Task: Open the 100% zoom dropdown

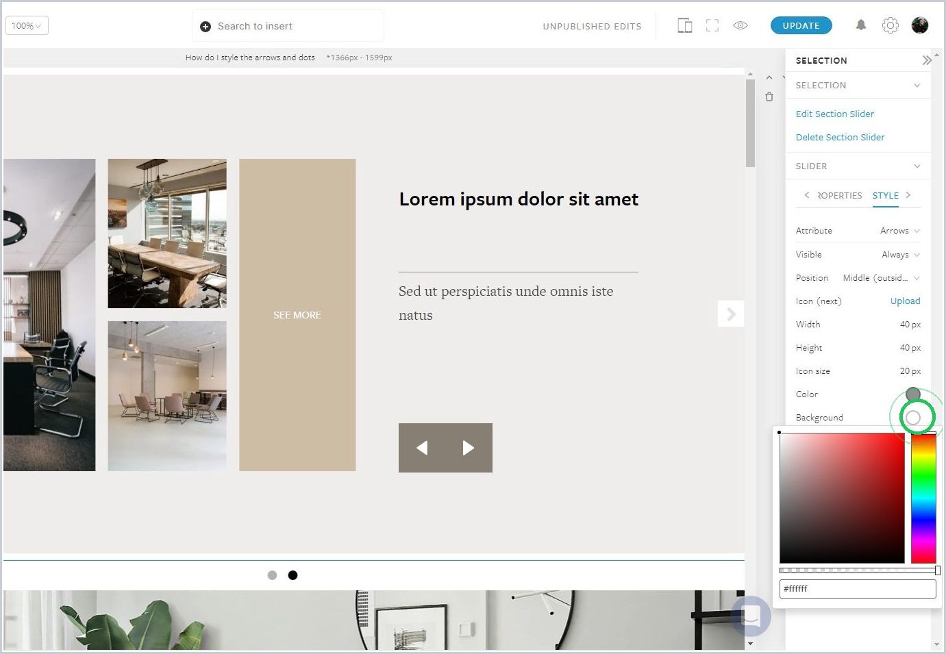Action: point(27,25)
